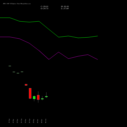The image size is (127, 127).
Task: Click the 24 Sep date label
Action: pos(21,121)
